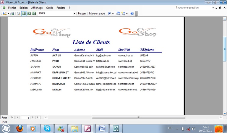Screen dimensions: 227x133
Task: Open the ? help menu
Action: tap(69, 8)
